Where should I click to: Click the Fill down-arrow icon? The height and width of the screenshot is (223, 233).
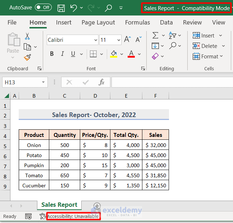[155, 46]
